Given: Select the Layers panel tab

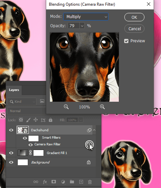Looking at the screenshot, I should (x=14, y=90).
